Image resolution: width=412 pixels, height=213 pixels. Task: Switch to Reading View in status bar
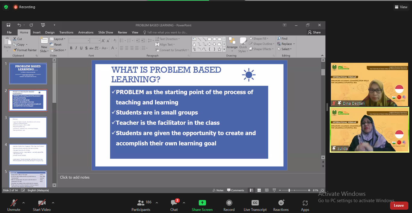tap(267, 190)
